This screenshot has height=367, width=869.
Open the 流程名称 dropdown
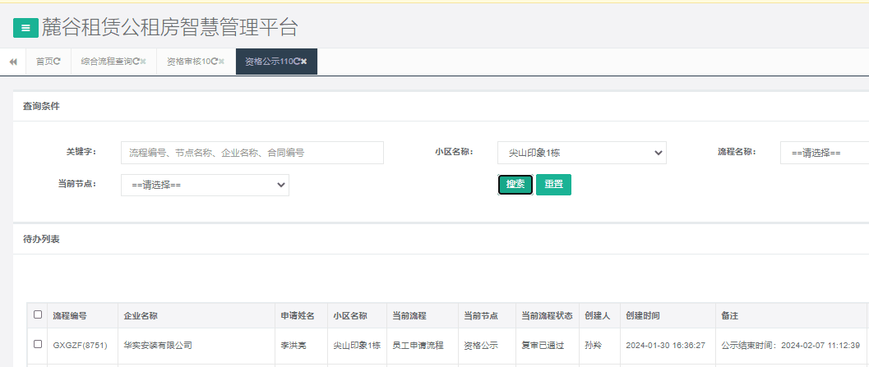[824, 153]
